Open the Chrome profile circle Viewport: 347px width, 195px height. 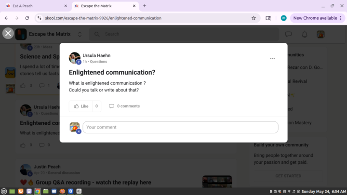point(284,18)
